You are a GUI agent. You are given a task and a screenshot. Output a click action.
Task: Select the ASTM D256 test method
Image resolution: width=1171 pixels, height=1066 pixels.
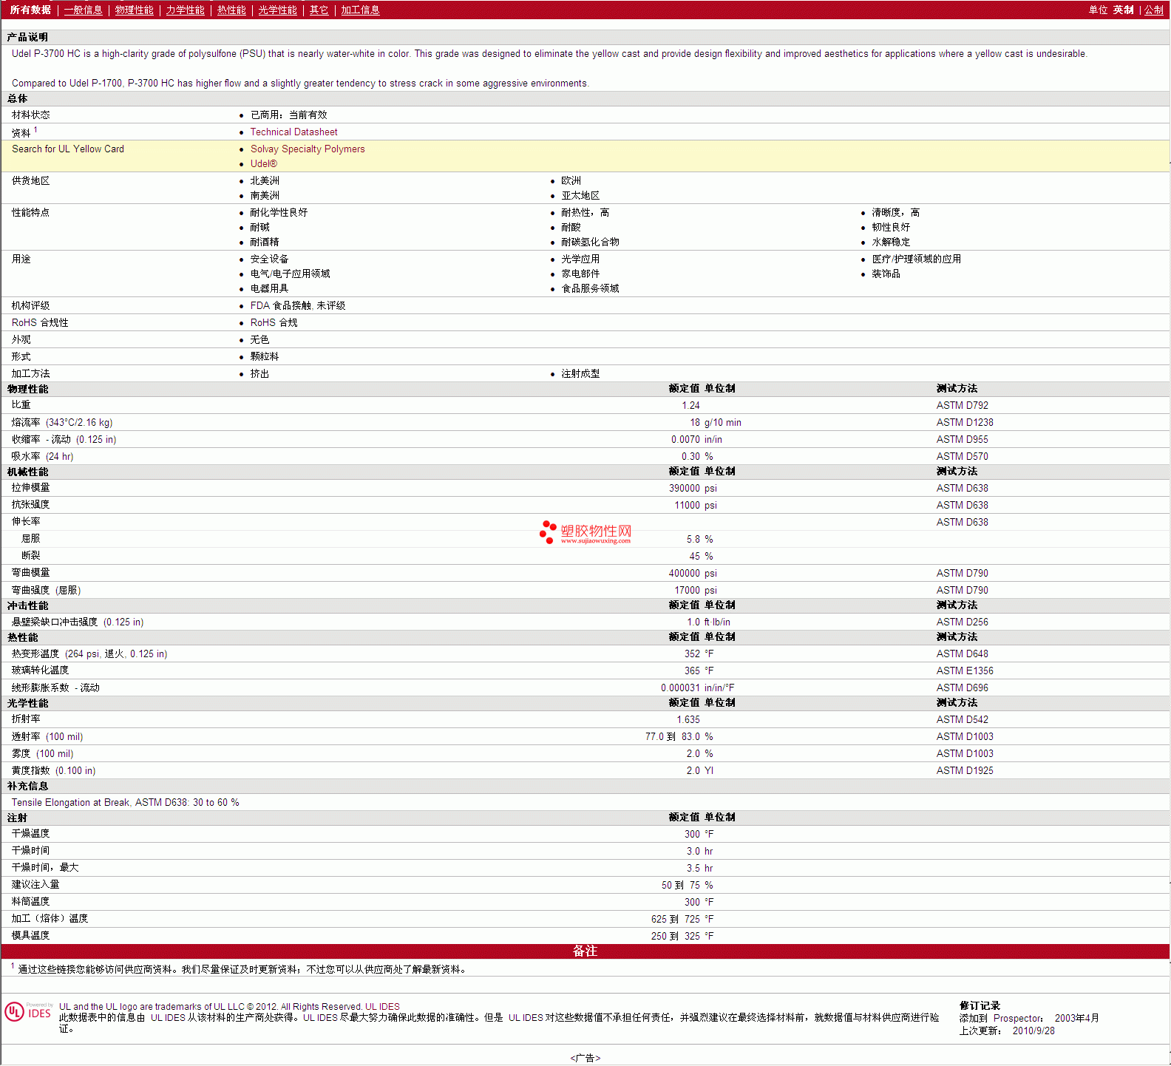pyautogui.click(x=962, y=622)
